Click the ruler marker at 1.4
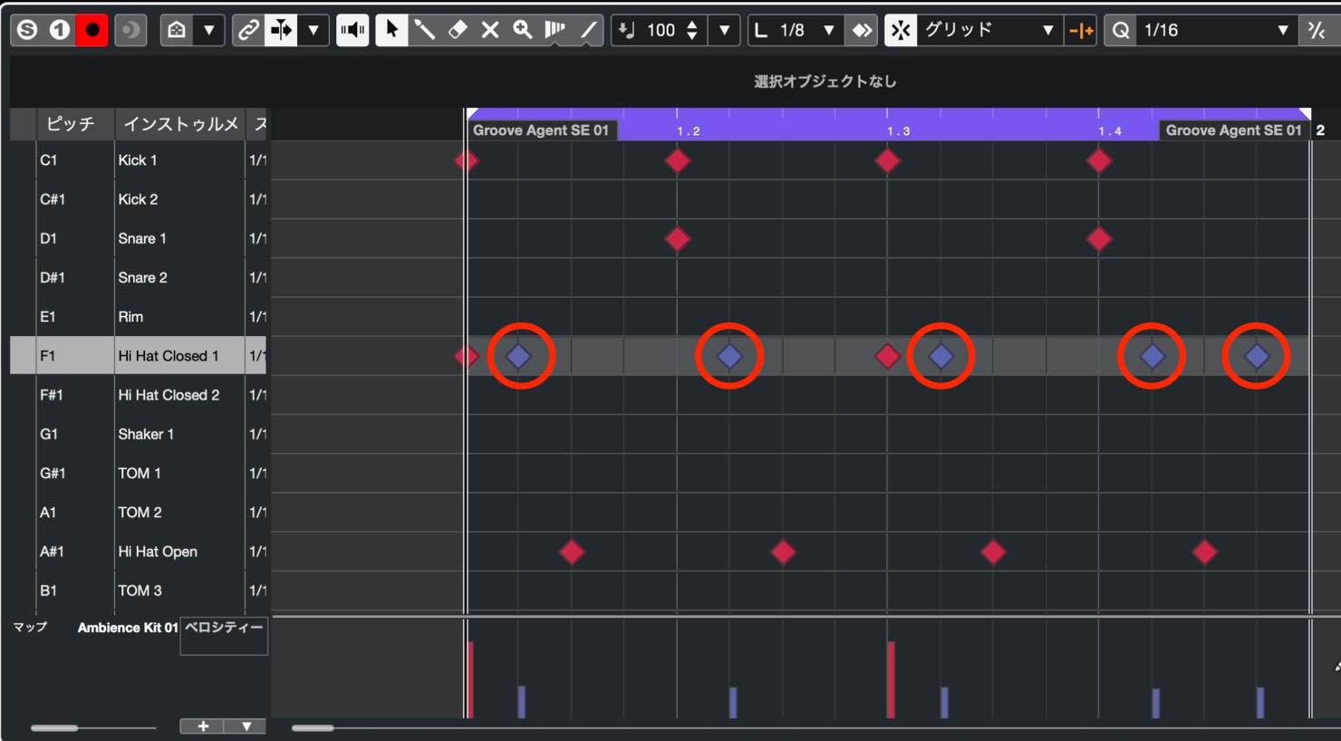This screenshot has height=741, width=1341. (1110, 130)
